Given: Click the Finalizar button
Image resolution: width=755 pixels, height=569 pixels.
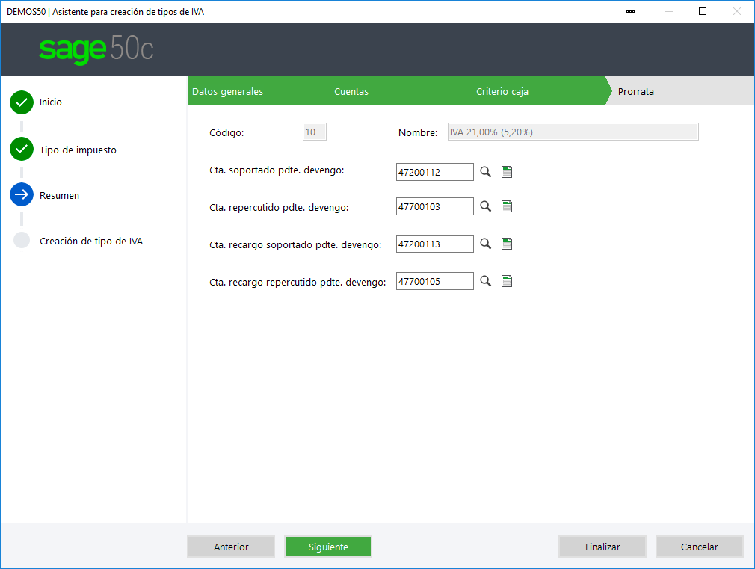Looking at the screenshot, I should [603, 547].
